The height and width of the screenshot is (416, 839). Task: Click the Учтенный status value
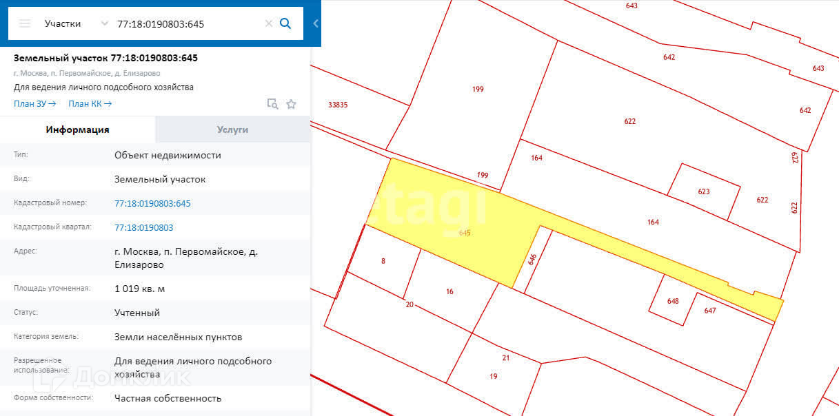coord(137,313)
